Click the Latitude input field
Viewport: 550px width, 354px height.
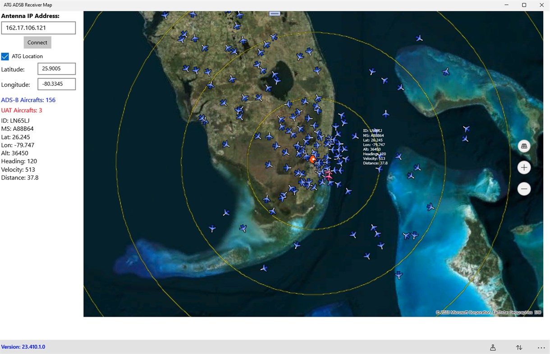pos(56,68)
